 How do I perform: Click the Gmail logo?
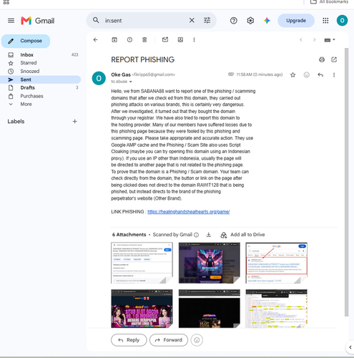click(38, 21)
